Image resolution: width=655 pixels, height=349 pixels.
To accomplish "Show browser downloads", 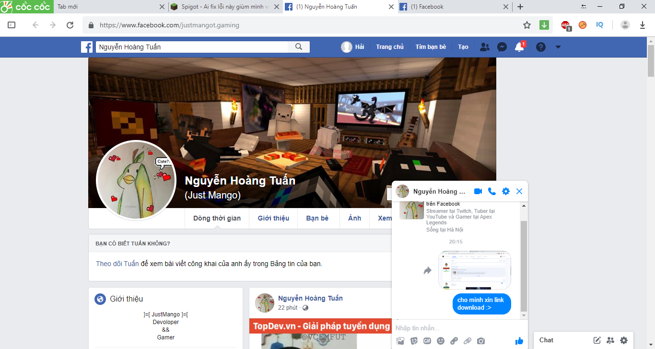I will tap(643, 25).
